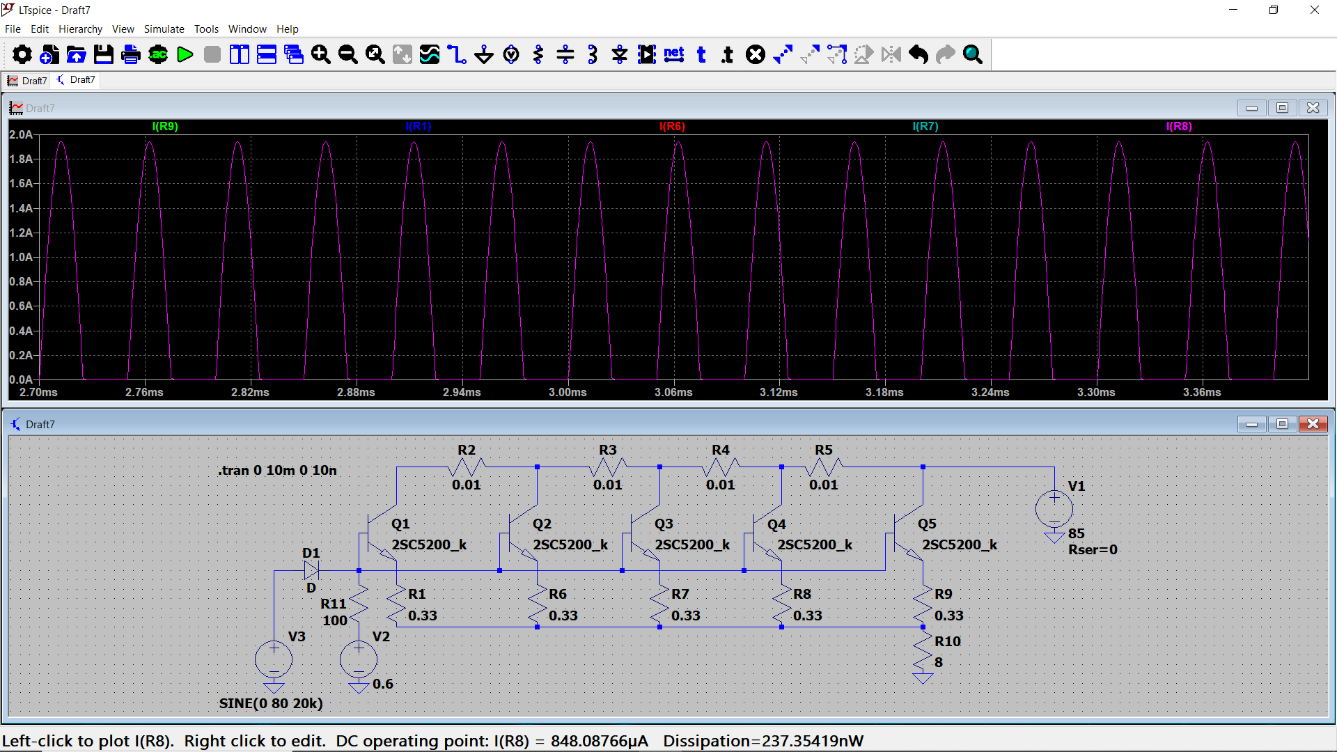Click the I(R9) trace label
1337x752 pixels.
(x=165, y=126)
